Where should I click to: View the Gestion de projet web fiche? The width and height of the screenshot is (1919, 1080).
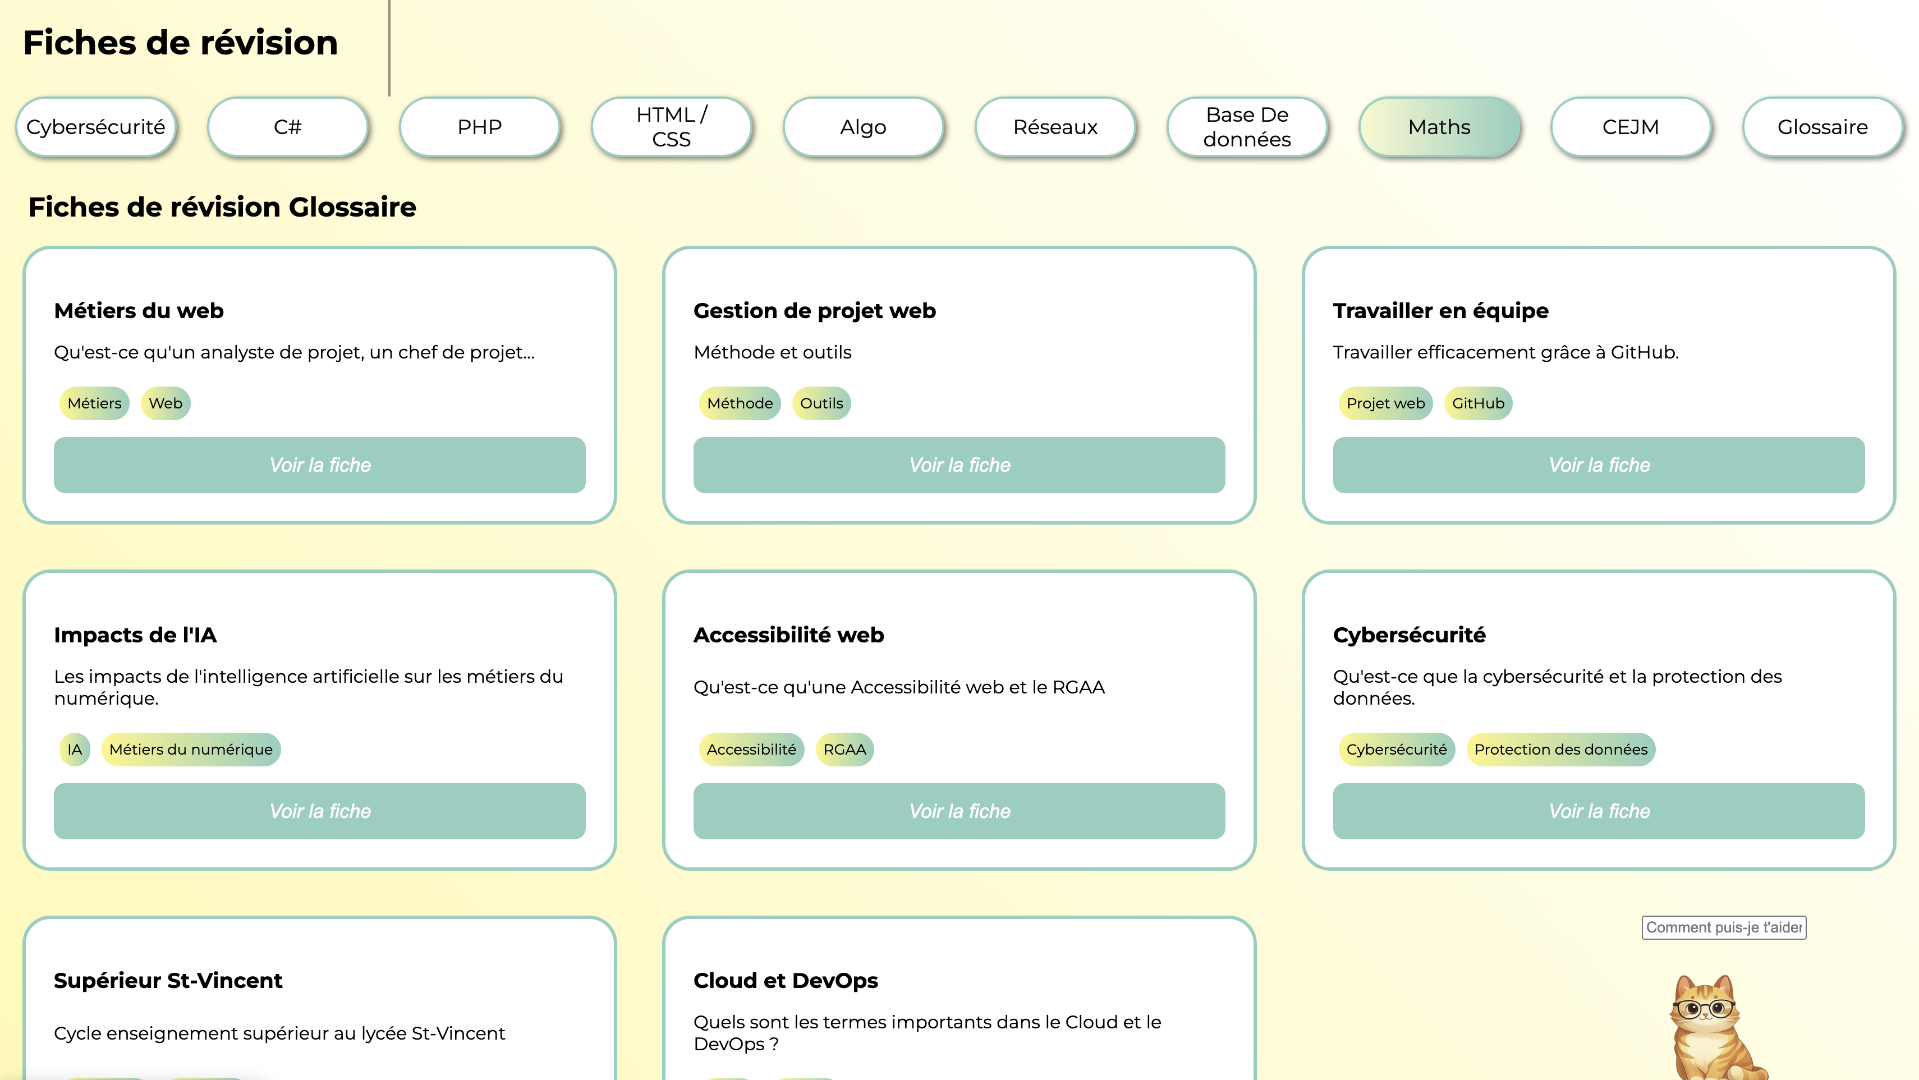coord(958,465)
